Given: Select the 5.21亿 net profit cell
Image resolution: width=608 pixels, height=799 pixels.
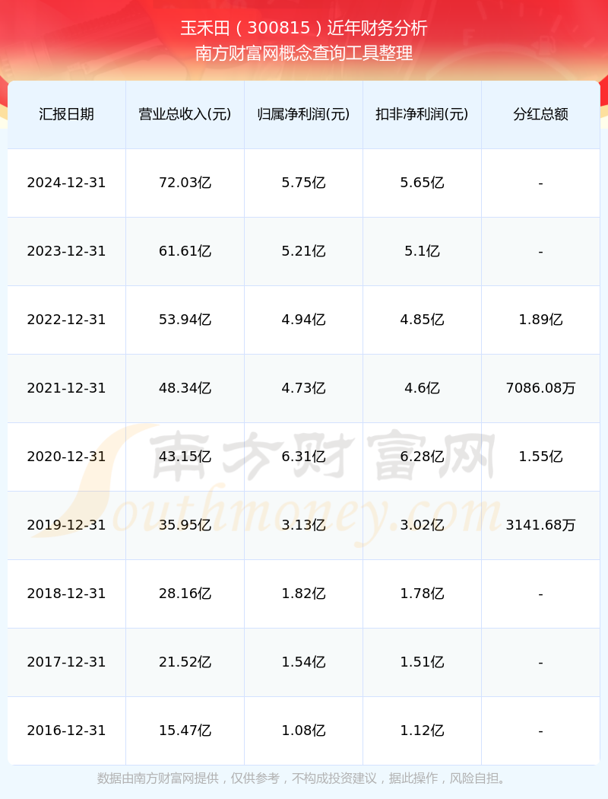Looking at the screenshot, I should [x=304, y=252].
